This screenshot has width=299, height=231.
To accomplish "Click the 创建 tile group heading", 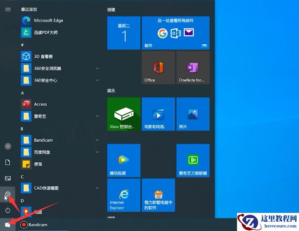I will pyautogui.click(x=111, y=10).
